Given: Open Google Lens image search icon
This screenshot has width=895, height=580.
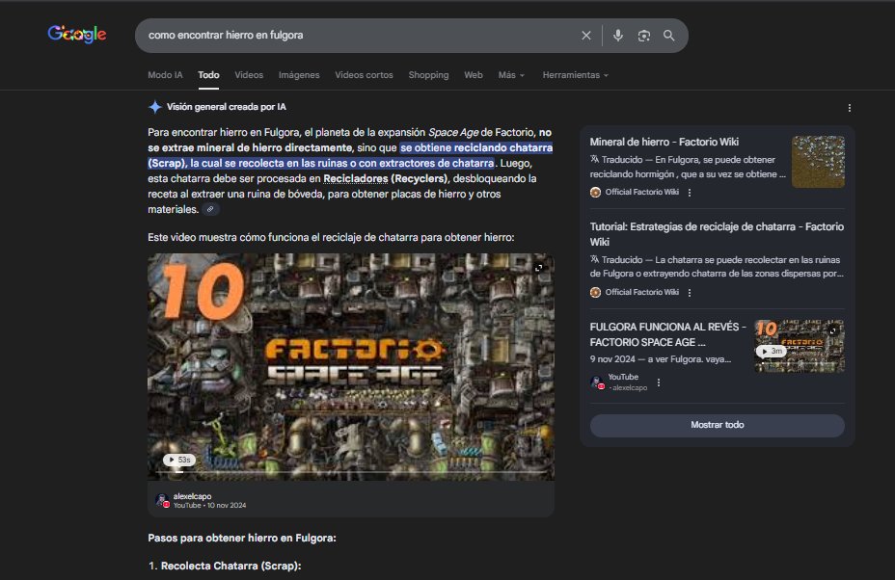Looking at the screenshot, I should [x=644, y=36].
